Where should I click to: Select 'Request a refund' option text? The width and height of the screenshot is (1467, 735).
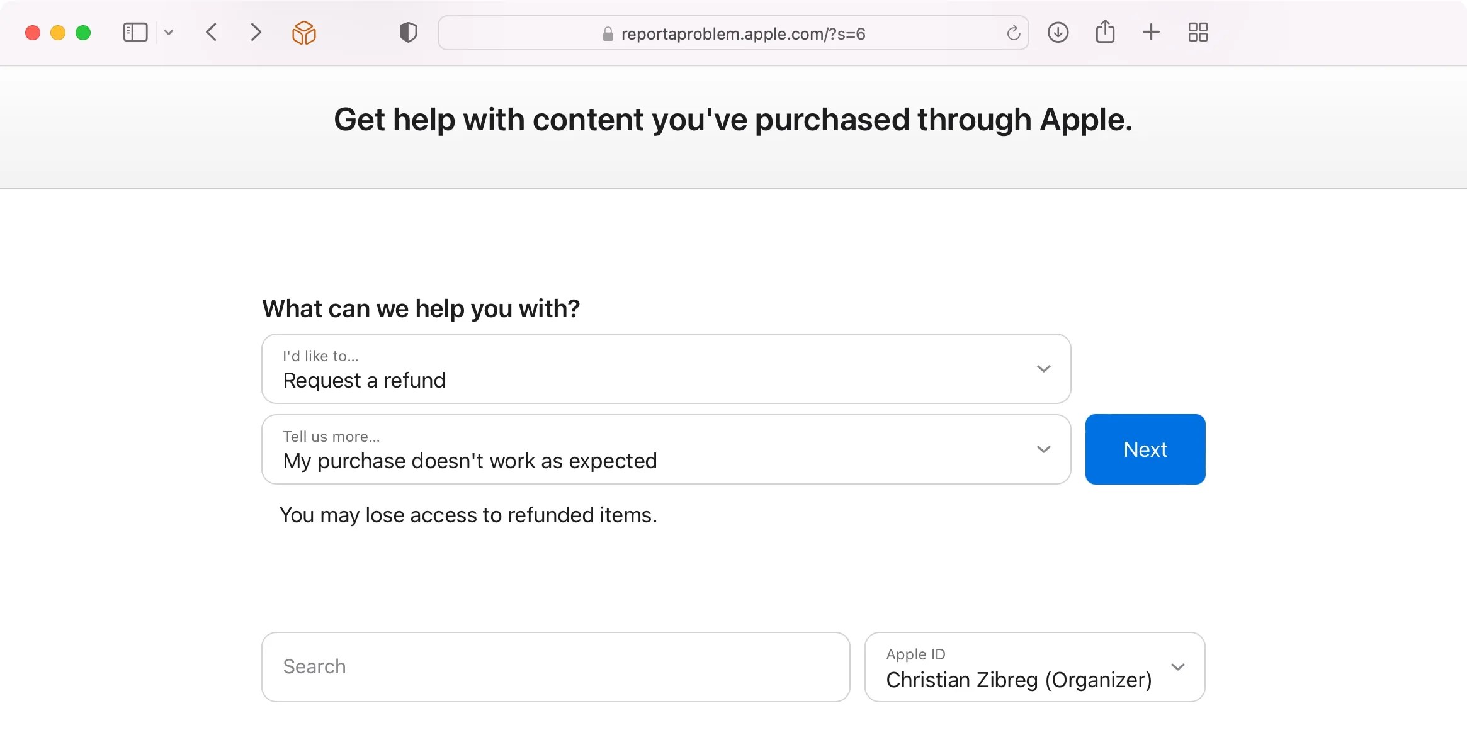tap(363, 380)
